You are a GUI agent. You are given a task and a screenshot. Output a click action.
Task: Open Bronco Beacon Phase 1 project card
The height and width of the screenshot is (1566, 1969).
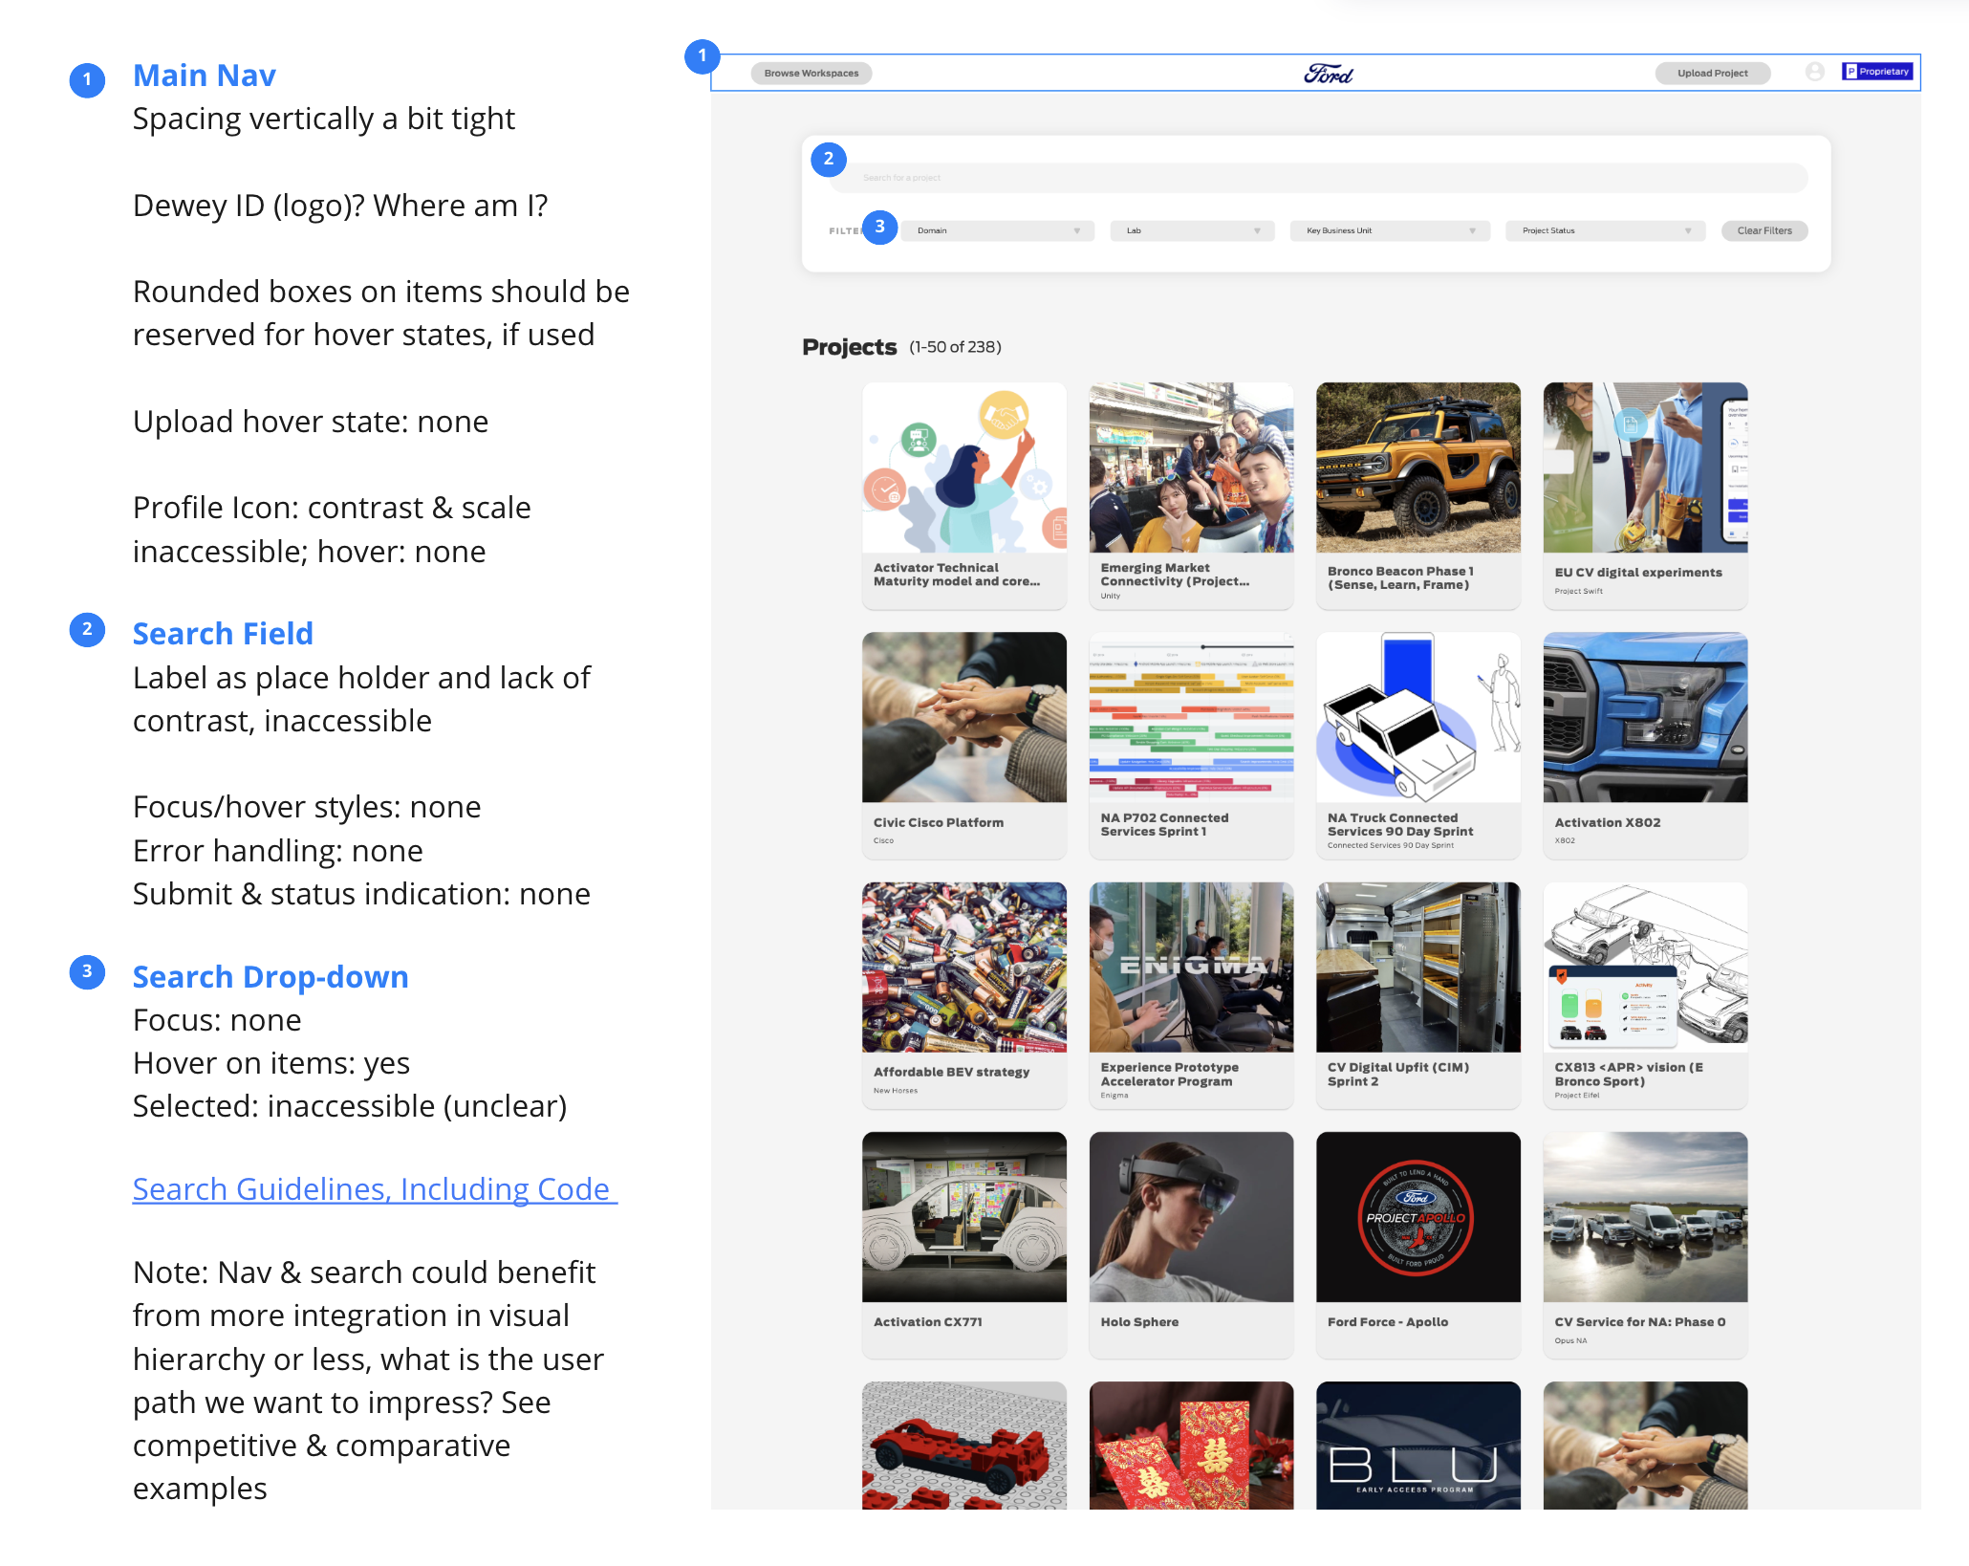1418,495
